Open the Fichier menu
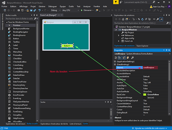172x130 pixels. [x=4, y=6]
